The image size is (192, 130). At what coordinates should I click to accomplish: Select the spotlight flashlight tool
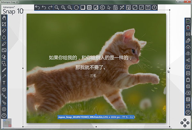click(x=4, y=102)
